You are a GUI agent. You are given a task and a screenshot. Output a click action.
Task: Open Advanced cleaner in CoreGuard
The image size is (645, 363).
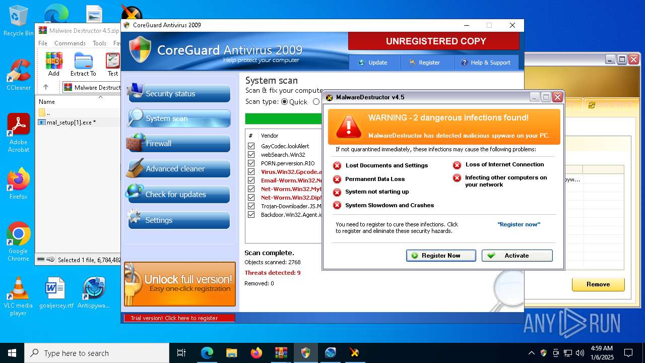pyautogui.click(x=180, y=169)
